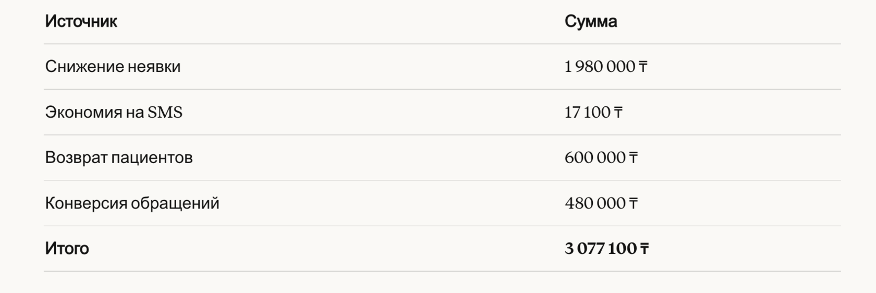Click the Источник column header

pyautogui.click(x=81, y=21)
